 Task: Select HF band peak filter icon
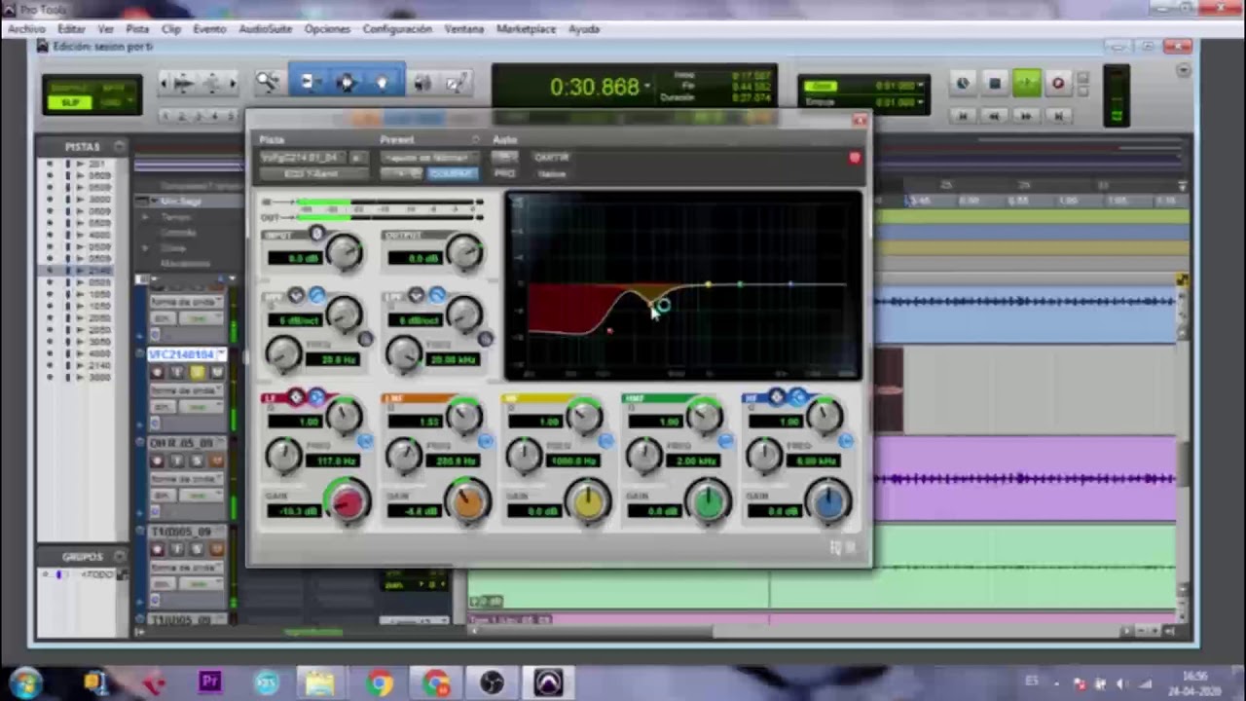[x=776, y=397]
